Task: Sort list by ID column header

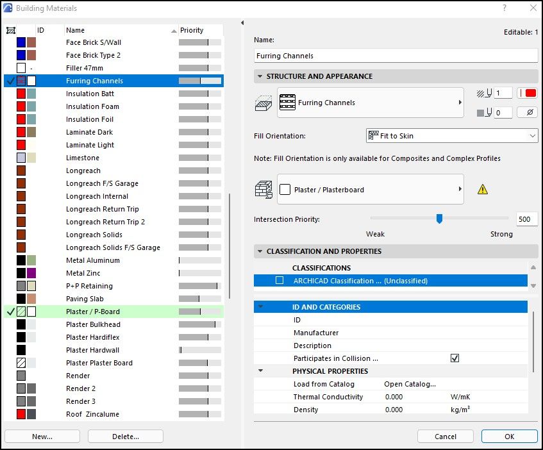Action: click(x=49, y=31)
